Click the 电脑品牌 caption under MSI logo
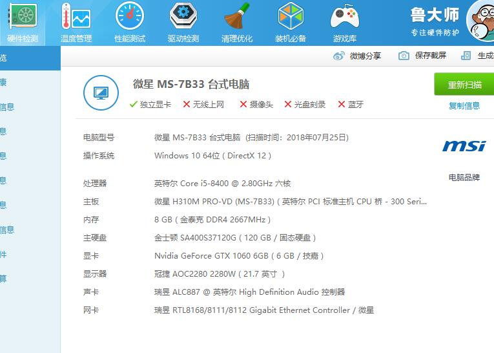494x353 pixels. (464, 177)
